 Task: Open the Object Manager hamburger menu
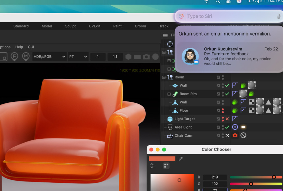pos(165,35)
